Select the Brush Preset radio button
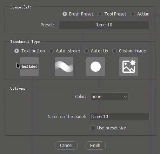 pyautogui.click(x=65, y=14)
